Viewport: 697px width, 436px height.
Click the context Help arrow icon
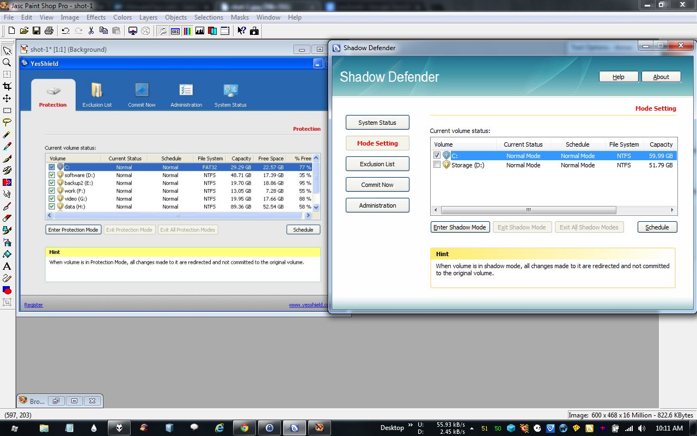(242, 31)
